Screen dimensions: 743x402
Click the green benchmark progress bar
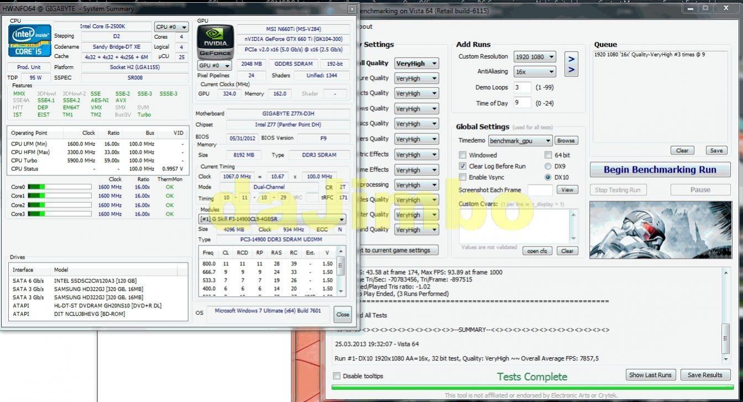pos(532,387)
